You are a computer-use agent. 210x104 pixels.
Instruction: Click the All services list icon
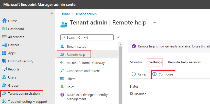[x=4, y=37]
